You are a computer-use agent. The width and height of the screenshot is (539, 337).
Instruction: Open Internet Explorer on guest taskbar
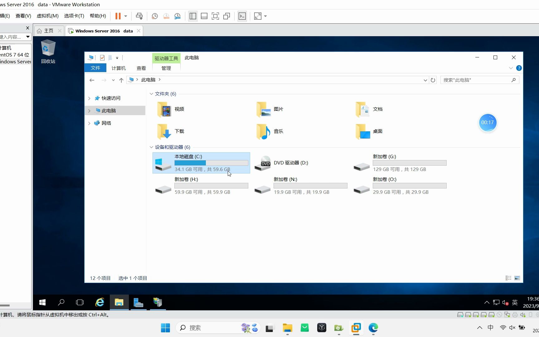pos(100,302)
